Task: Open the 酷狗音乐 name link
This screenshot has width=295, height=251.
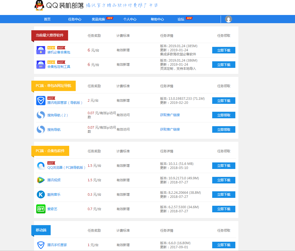Action: [x=54, y=195]
